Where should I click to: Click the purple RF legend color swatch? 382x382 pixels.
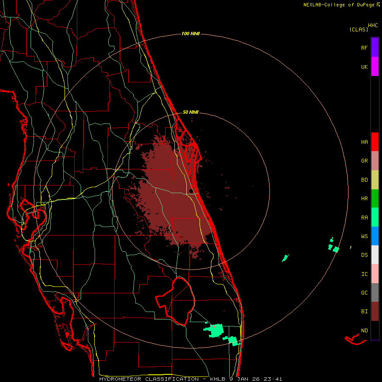coord(375,48)
